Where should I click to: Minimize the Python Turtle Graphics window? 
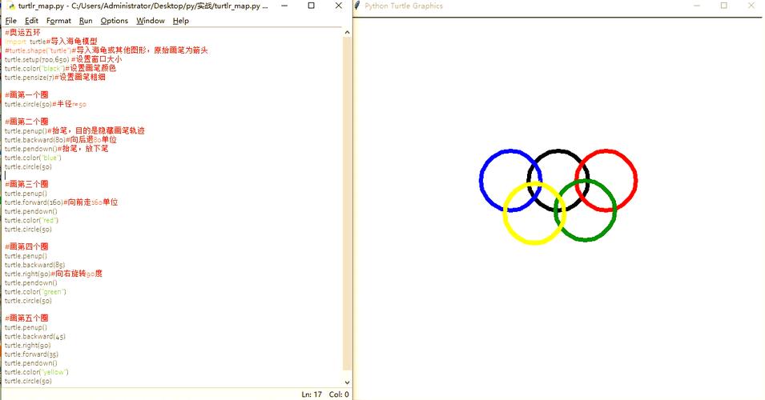click(697, 6)
